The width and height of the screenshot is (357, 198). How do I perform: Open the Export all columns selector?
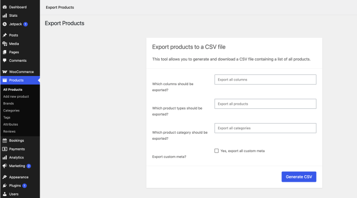(265, 80)
